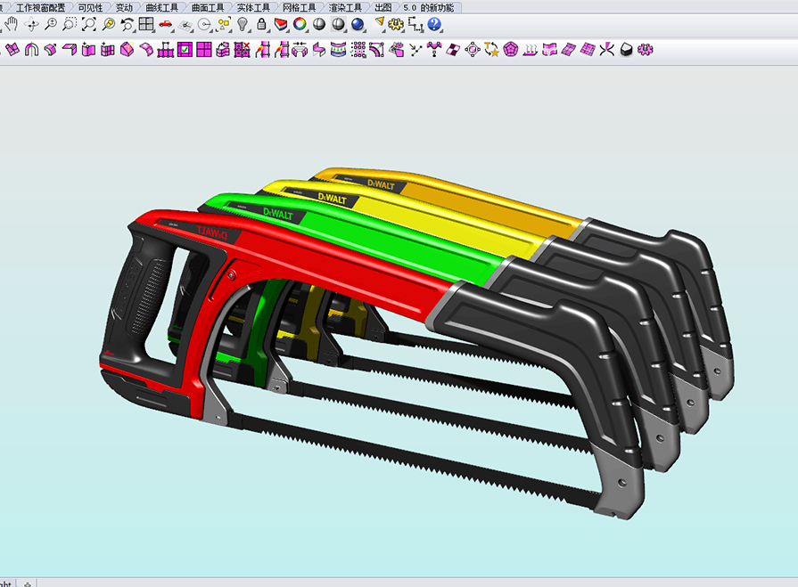Toggle the four-viewport layout icon
Screen dimensions: 798x587
coord(146,24)
